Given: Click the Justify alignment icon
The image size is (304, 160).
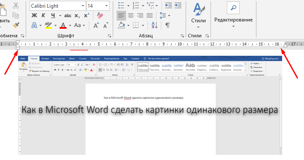Looking at the screenshot, I should (x=150, y=15).
